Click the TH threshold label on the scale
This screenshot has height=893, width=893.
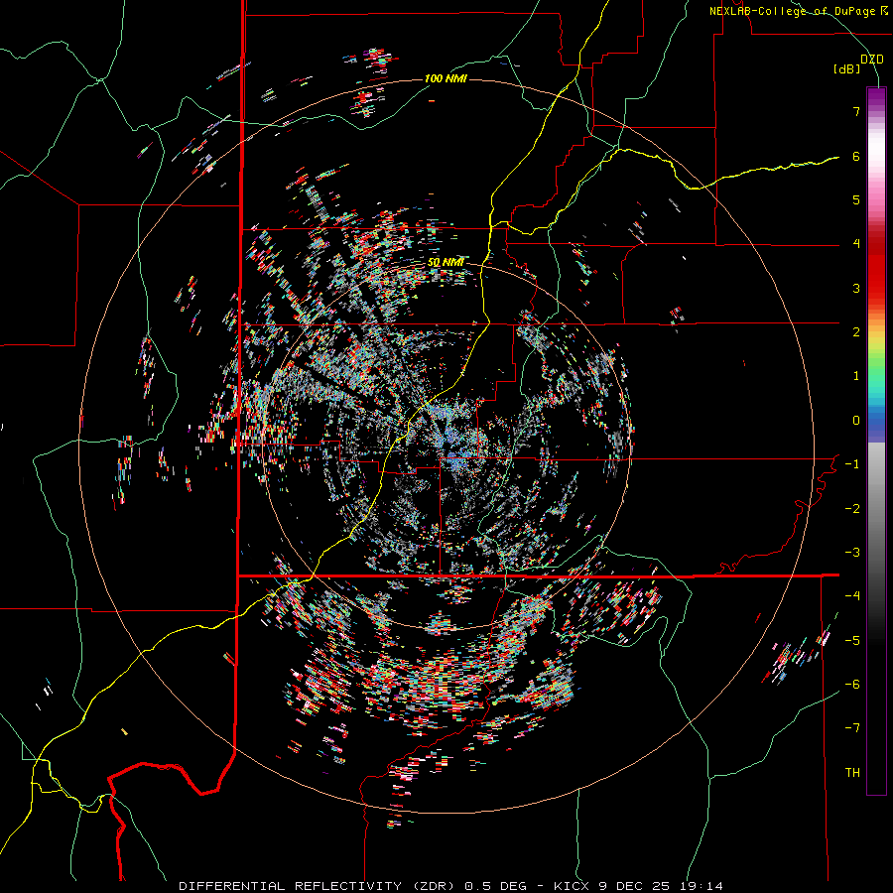point(852,773)
